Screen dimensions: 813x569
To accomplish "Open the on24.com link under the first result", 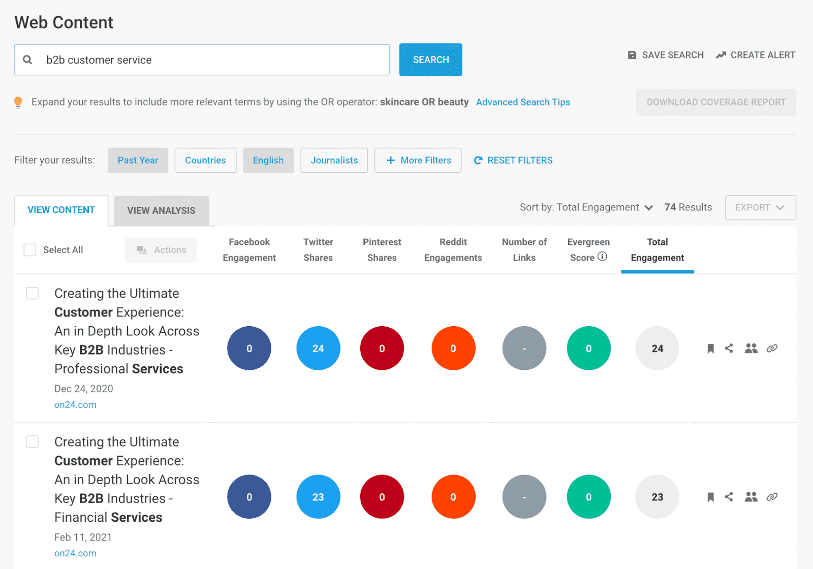I will click(x=75, y=404).
